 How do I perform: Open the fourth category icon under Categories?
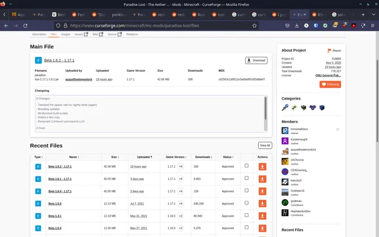pyautogui.click(x=313, y=107)
